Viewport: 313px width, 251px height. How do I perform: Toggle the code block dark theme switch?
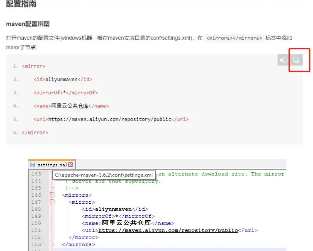pyautogui.click(x=284, y=60)
